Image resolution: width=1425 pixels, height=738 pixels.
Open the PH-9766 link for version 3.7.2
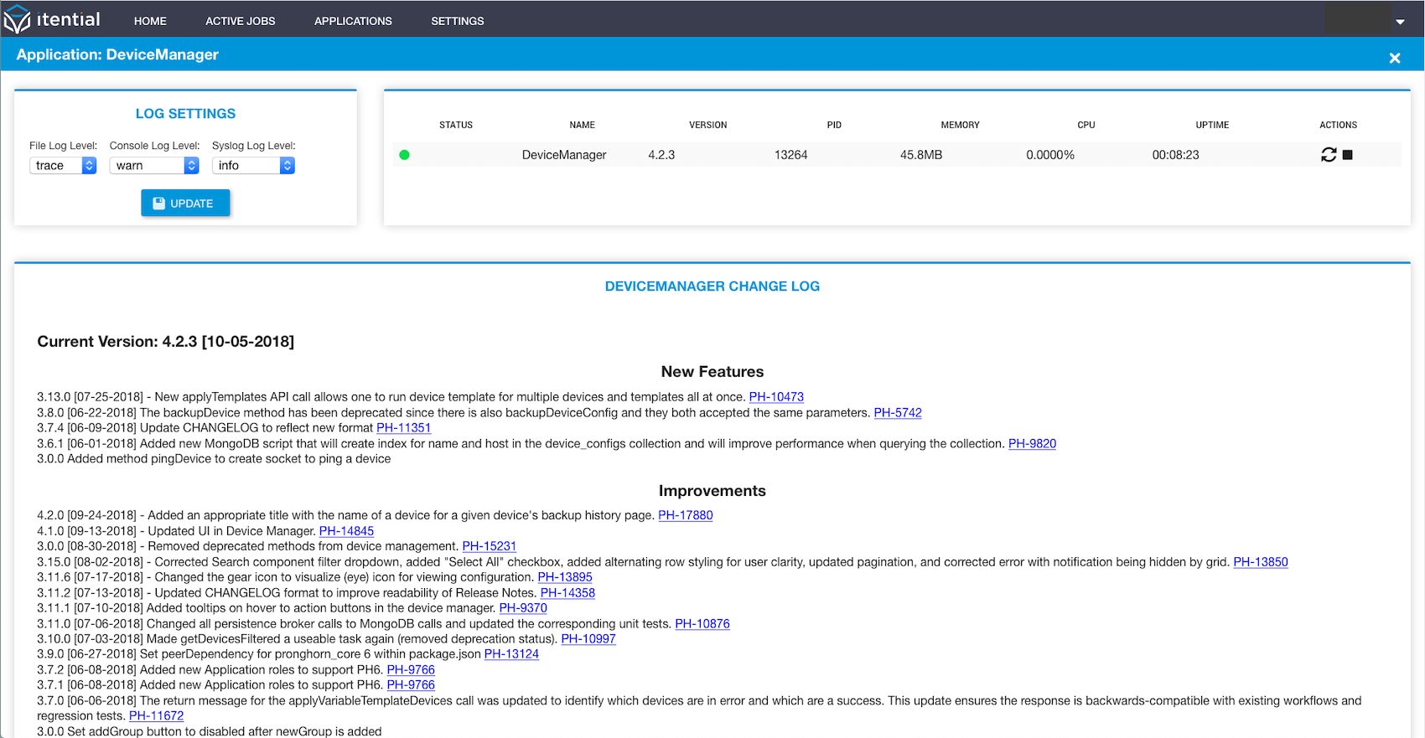pos(411,670)
